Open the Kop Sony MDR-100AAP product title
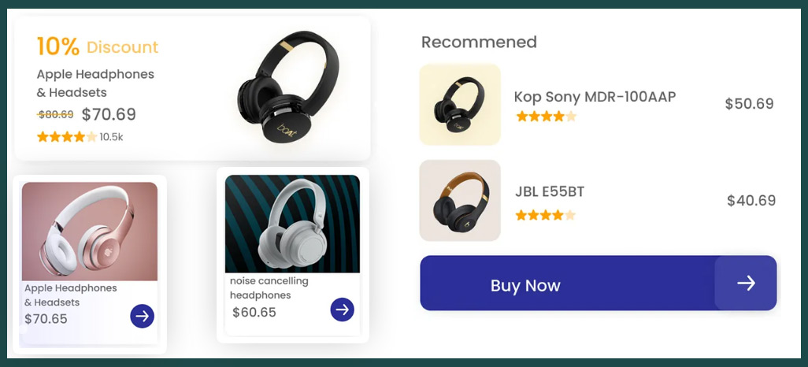Screen dimensions: 808x367 pyautogui.click(x=595, y=97)
